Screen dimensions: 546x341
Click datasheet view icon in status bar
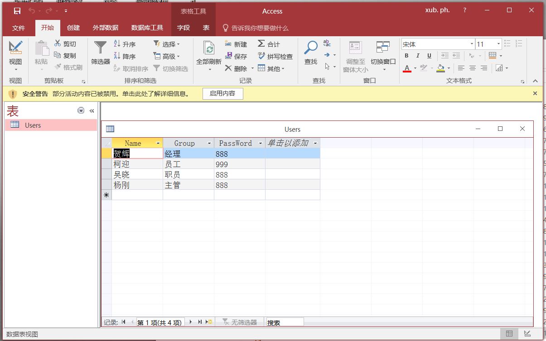(509, 334)
